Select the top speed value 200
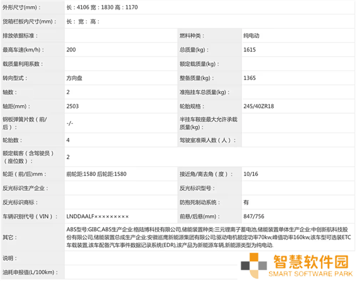Viewport: 356px width, 281px height. pyautogui.click(x=71, y=50)
